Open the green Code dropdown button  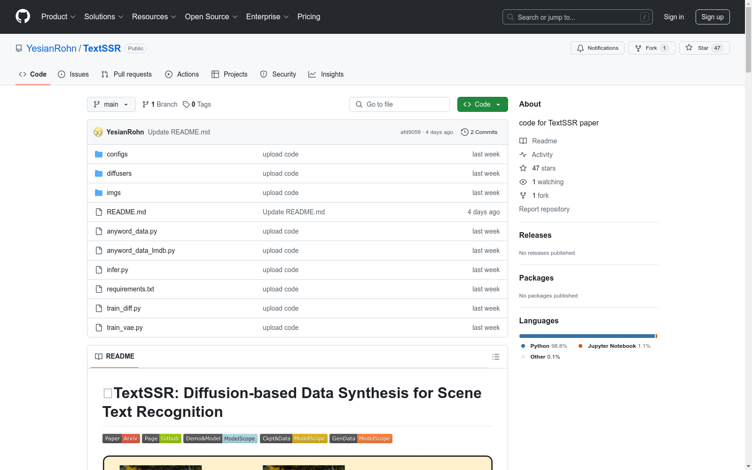[x=482, y=104]
